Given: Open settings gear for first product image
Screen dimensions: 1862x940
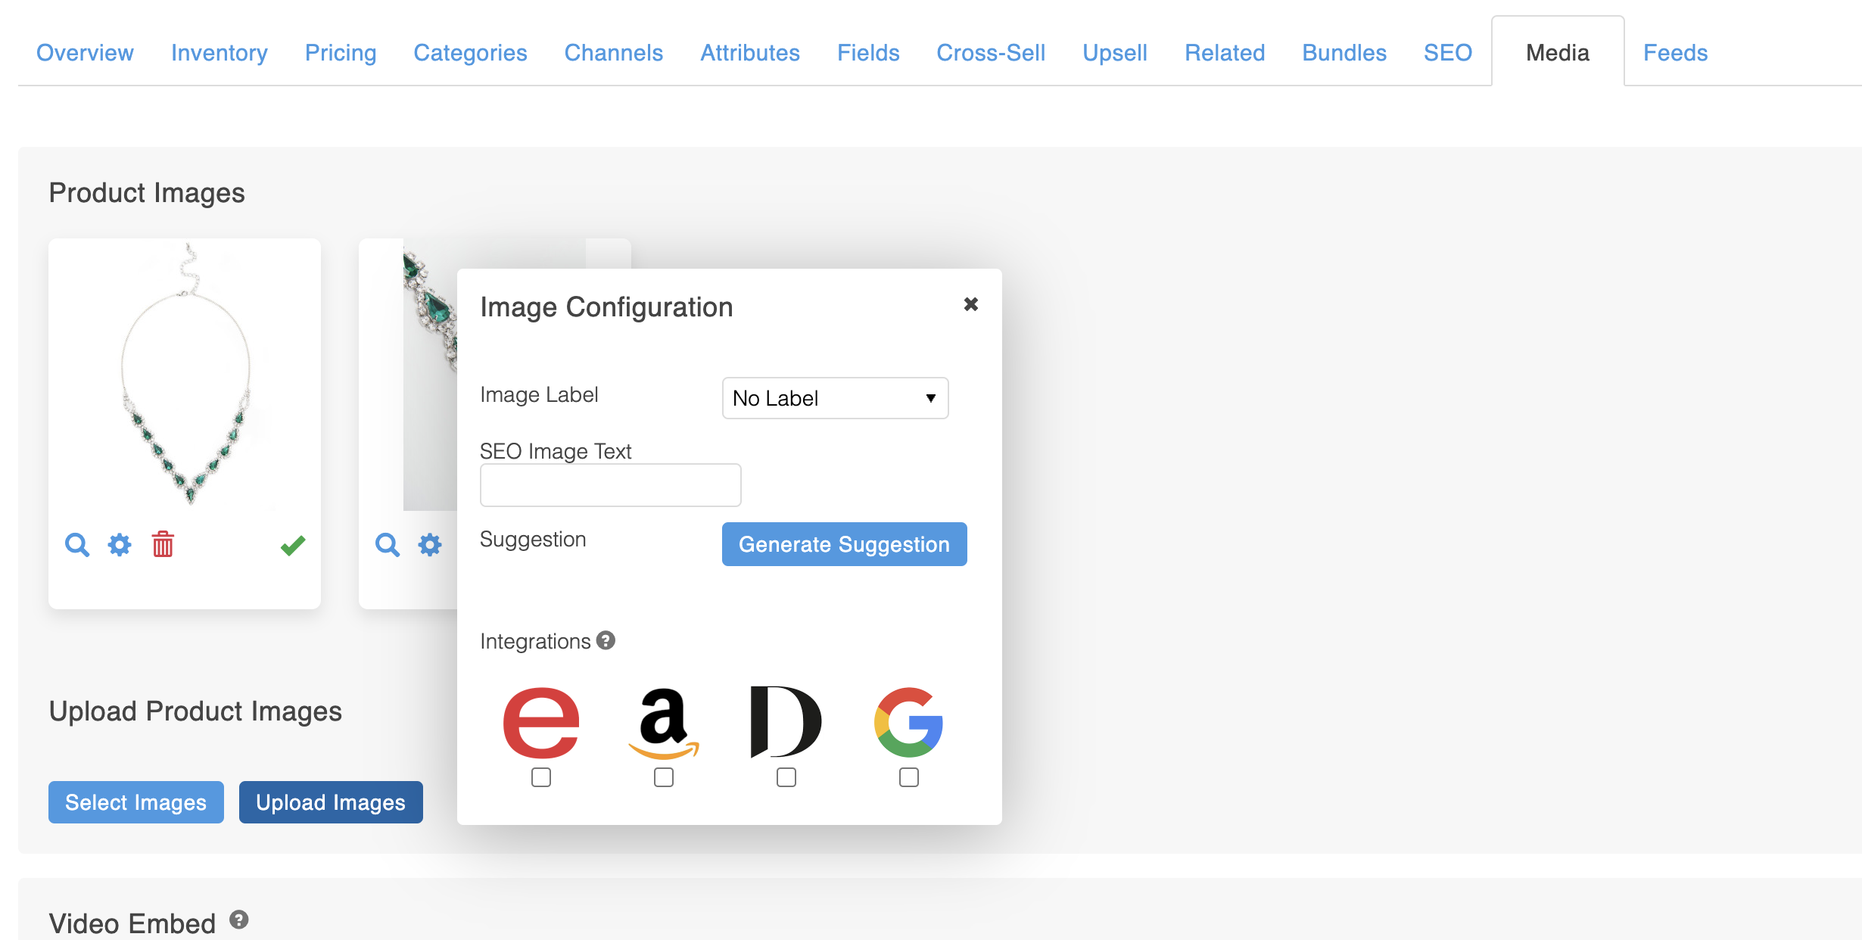Looking at the screenshot, I should coord(120,545).
